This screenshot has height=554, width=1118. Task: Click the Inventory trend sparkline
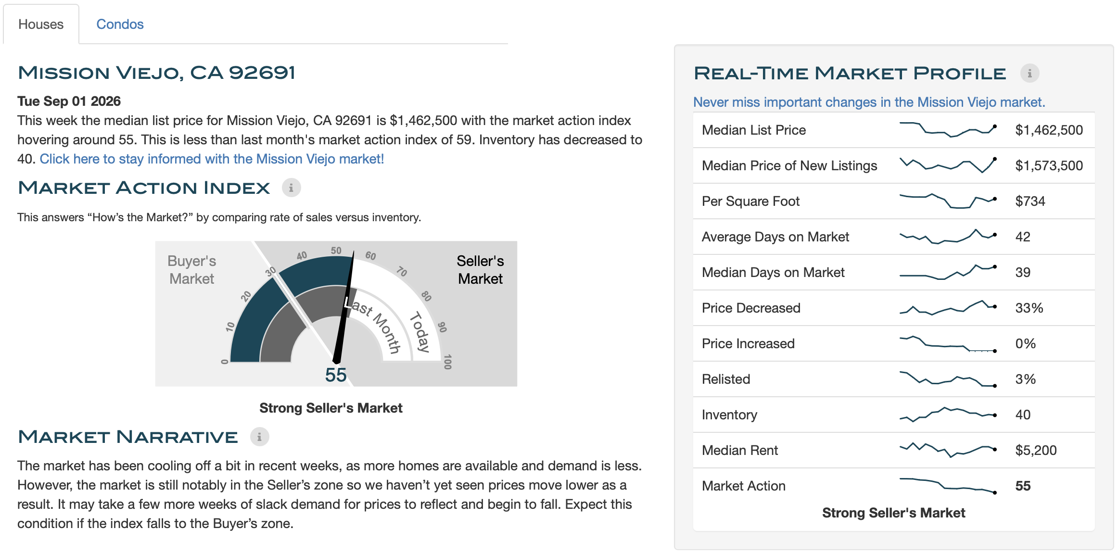pyautogui.click(x=947, y=415)
